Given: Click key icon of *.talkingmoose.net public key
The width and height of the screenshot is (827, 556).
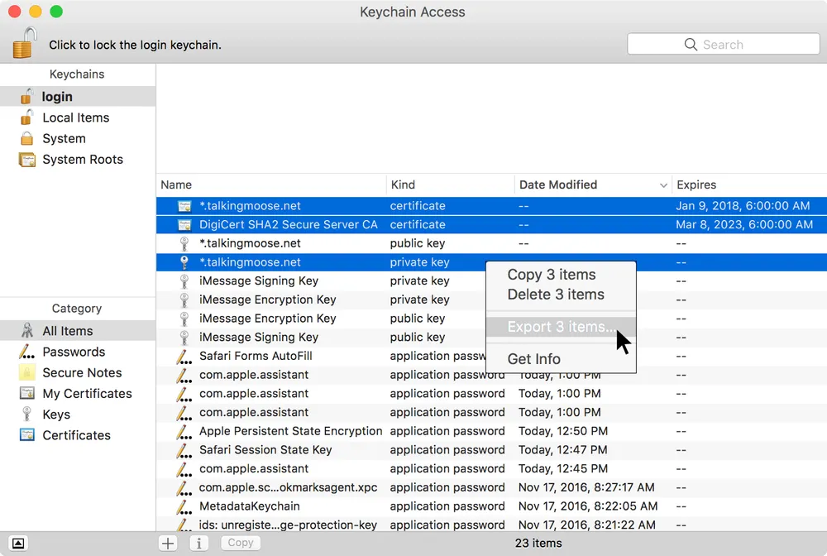Looking at the screenshot, I should (184, 243).
